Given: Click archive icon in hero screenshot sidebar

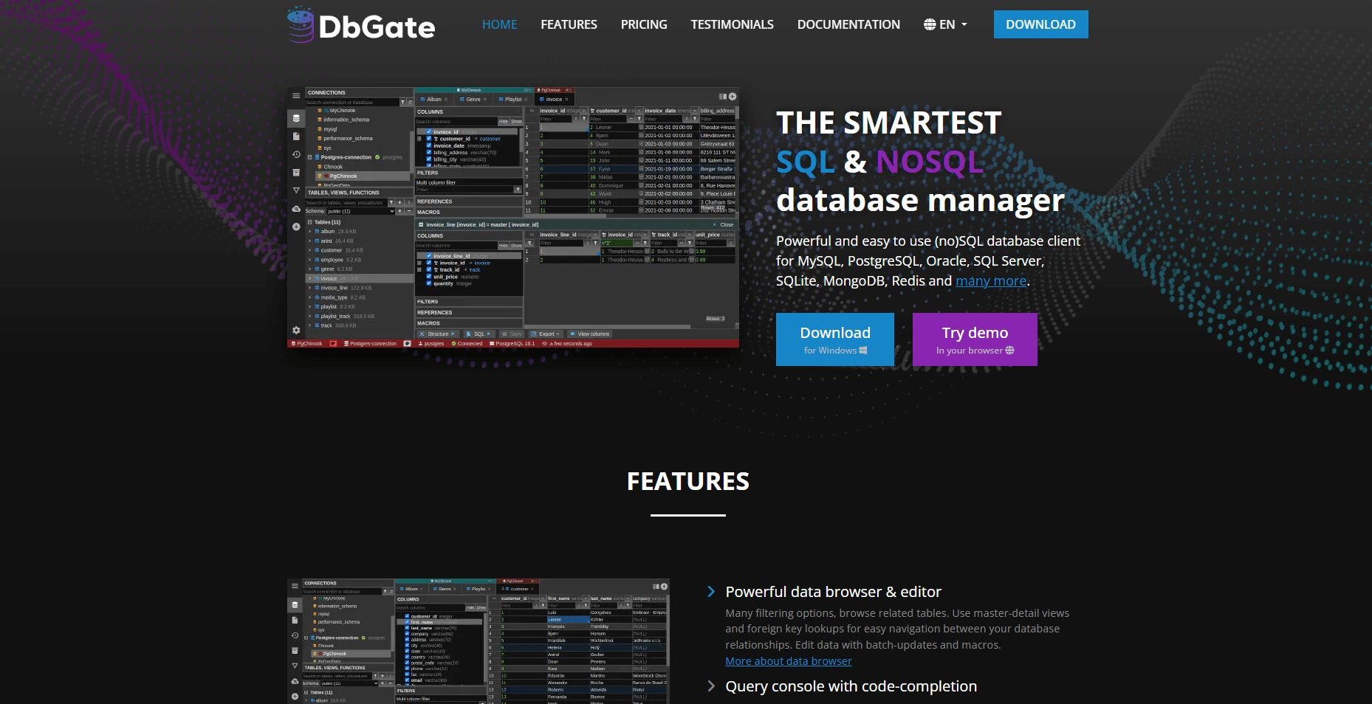Looking at the screenshot, I should point(296,173).
